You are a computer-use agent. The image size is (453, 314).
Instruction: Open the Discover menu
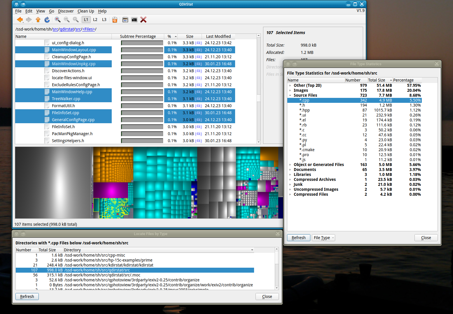pos(66,11)
